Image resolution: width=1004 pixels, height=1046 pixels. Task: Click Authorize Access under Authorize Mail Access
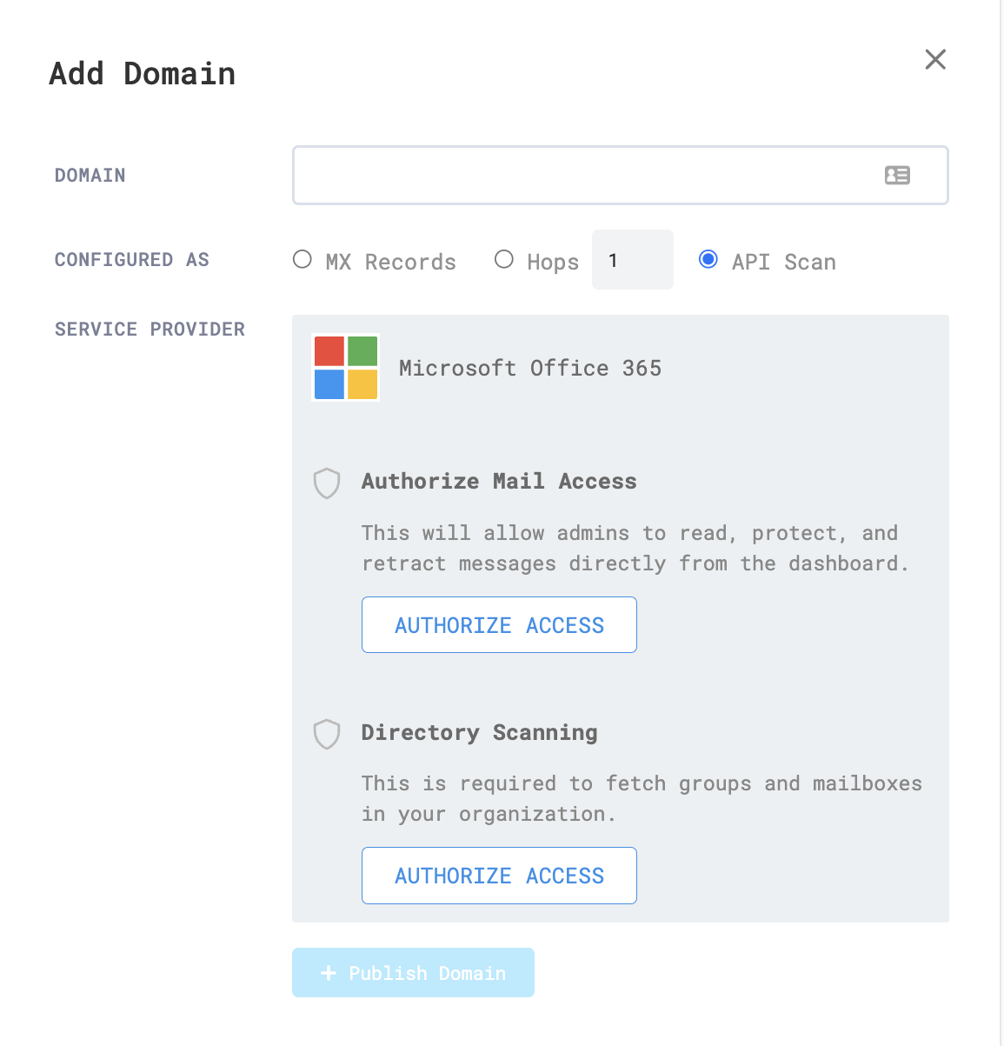pos(499,624)
